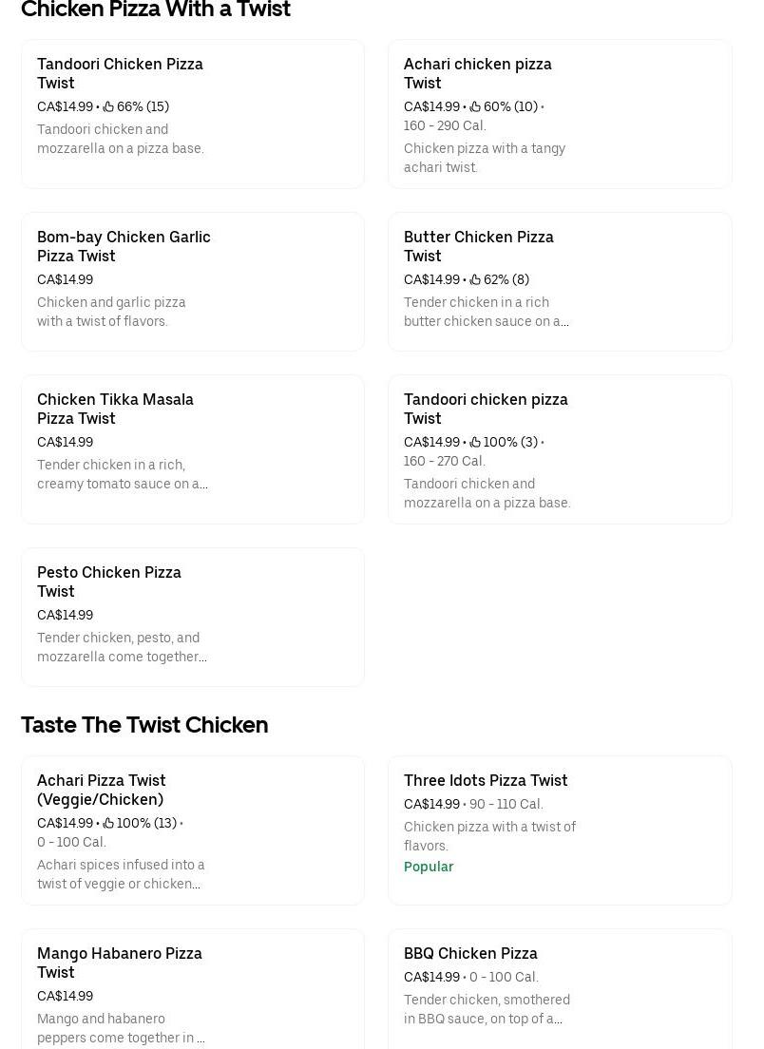Open Butter Chicken Pizza Twist card
Image resolution: width=764 pixels, height=1049 pixels.
coord(478,246)
